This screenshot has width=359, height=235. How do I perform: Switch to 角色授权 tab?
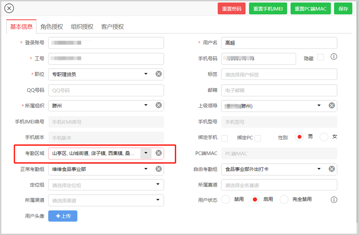click(x=52, y=27)
